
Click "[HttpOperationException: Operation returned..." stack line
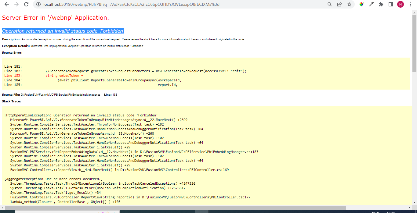(x=82, y=115)
